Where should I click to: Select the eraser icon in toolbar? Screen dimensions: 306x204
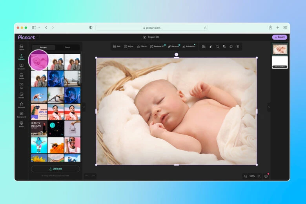click(211, 46)
